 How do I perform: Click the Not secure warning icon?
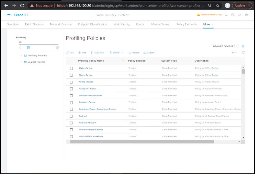32,6
